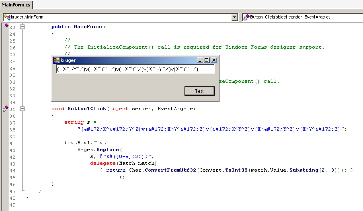
Task: Click the class icon in kruger.MainForm dropdown
Action: click(7, 17)
